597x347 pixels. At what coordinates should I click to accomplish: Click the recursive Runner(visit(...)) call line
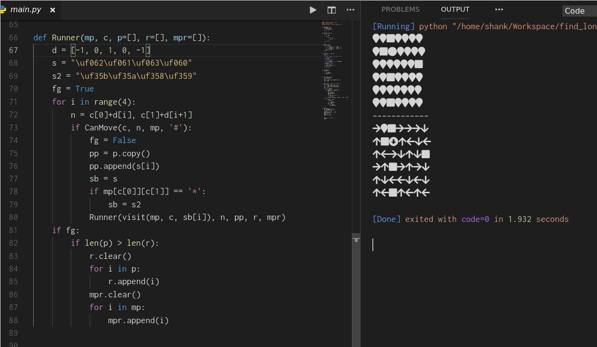pyautogui.click(x=187, y=218)
